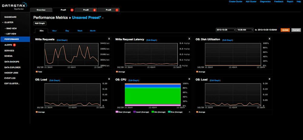
Task: Collapse the Cluster section in sidebar
Action: tap(3, 22)
